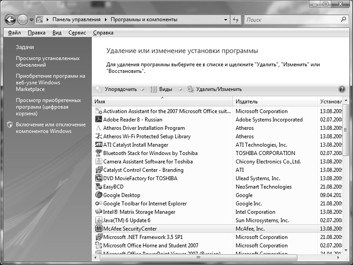
Task: Click ATI Catalyst Install Manager icon
Action: click(x=99, y=144)
